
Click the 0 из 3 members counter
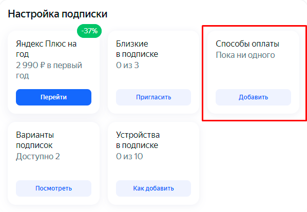[x=127, y=65]
